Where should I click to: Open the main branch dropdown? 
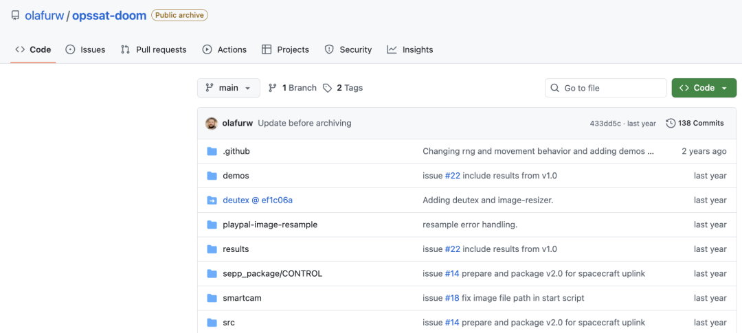click(229, 88)
